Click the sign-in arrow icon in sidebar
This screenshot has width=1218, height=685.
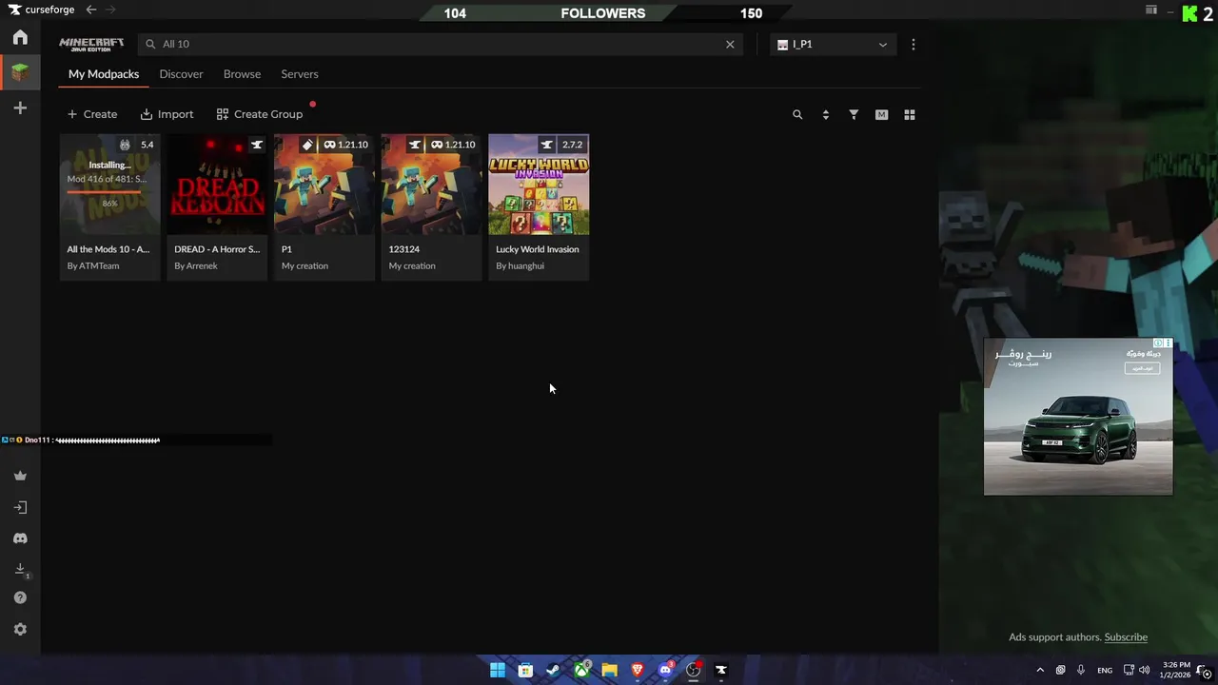pyautogui.click(x=20, y=507)
